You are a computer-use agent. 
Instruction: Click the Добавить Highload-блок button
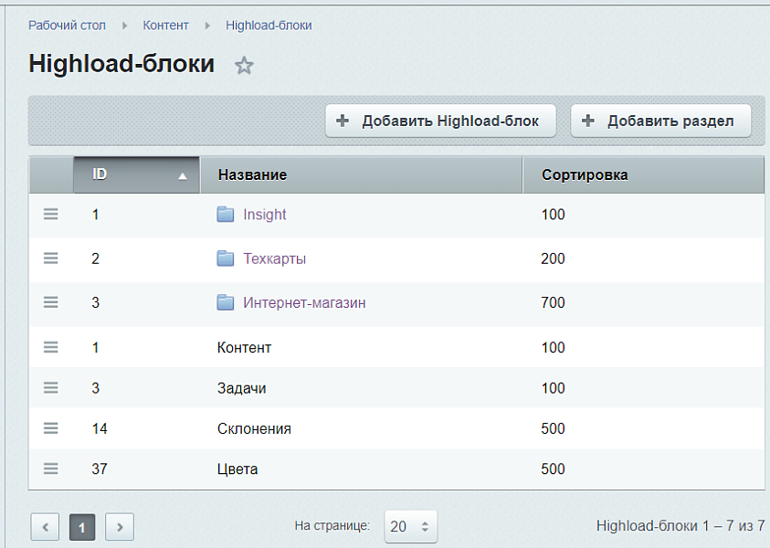440,120
